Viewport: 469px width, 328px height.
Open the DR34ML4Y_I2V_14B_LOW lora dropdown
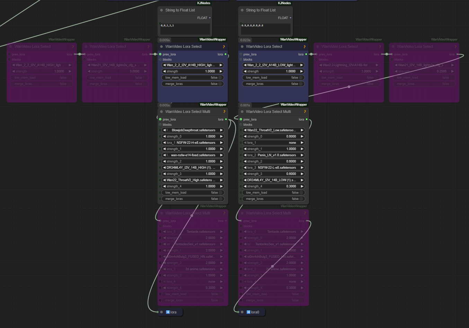[273, 180]
